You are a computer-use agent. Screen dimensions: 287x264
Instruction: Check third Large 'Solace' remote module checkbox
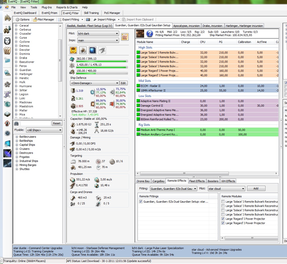[x=223, y=210]
